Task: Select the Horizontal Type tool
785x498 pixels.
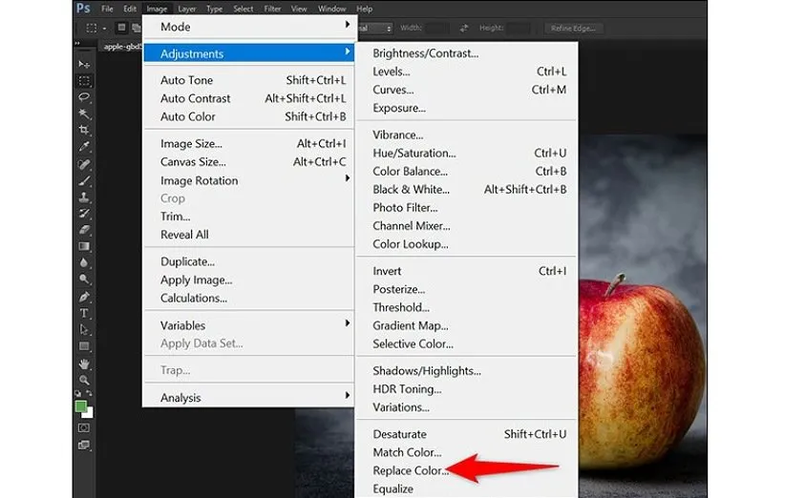Action: 84,313
